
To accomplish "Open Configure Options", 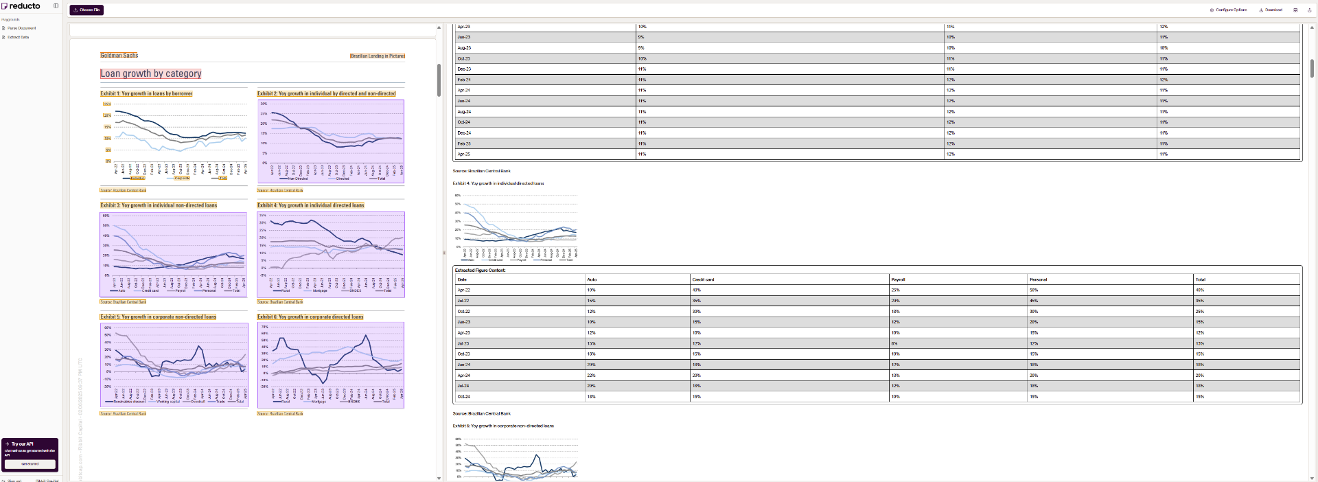I will (x=1231, y=10).
